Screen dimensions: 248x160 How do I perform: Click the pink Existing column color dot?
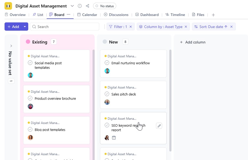(28, 42)
